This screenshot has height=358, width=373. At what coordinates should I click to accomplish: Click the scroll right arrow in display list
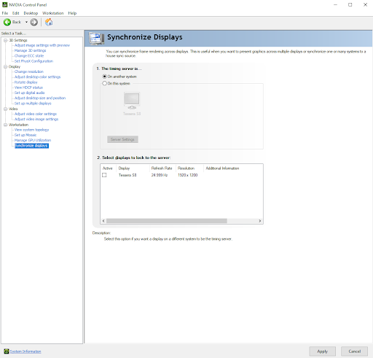pyautogui.click(x=260, y=221)
